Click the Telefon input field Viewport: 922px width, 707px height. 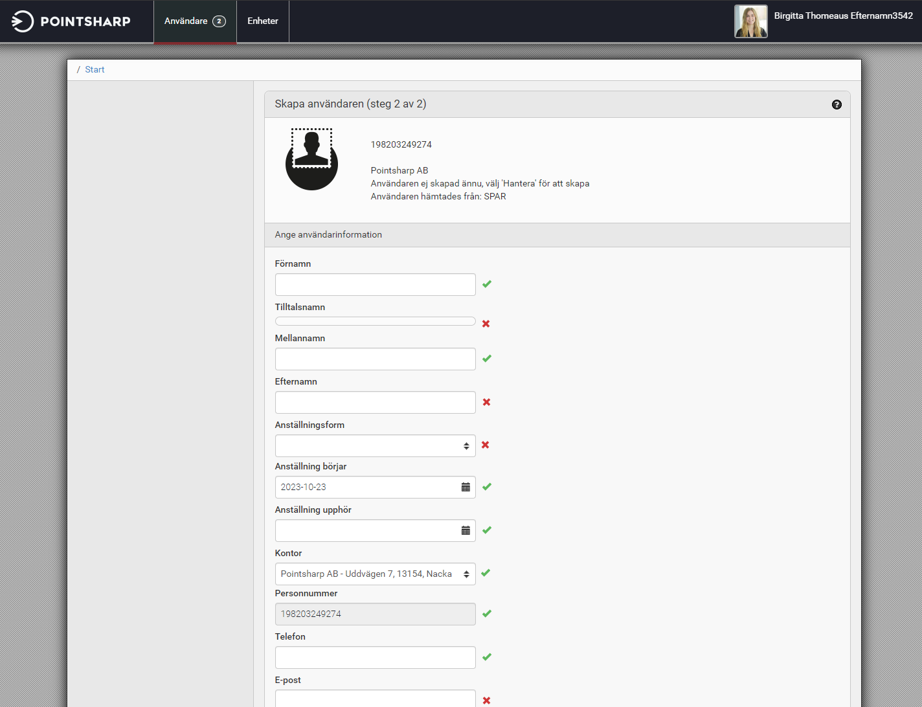pyautogui.click(x=375, y=657)
